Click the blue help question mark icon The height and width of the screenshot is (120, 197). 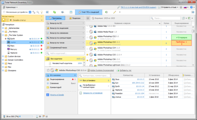pos(191,7)
